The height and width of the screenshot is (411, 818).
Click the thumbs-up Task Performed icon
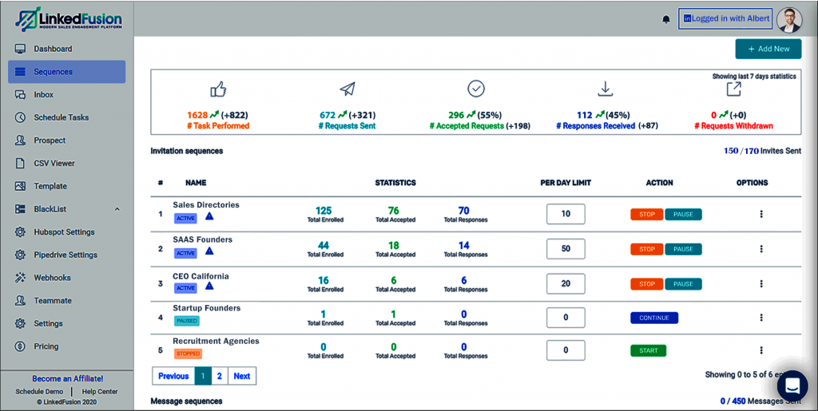tap(218, 89)
